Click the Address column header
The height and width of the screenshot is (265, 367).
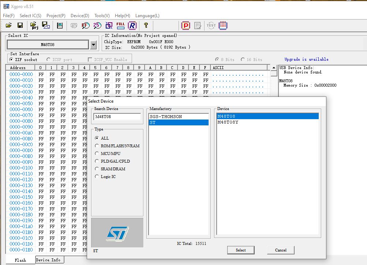tap(20, 68)
